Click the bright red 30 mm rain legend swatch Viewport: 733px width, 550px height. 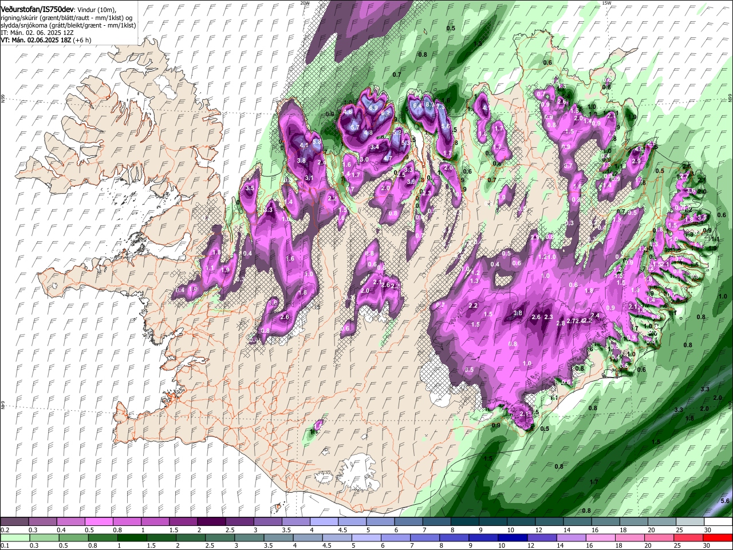[x=719, y=537]
